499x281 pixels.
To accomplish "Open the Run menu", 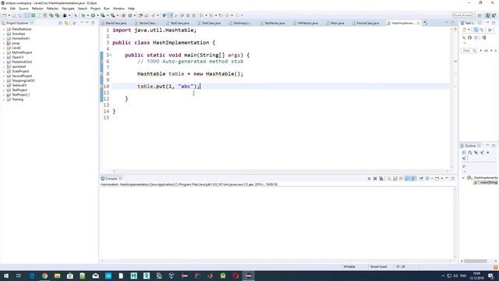I will tap(107, 9).
